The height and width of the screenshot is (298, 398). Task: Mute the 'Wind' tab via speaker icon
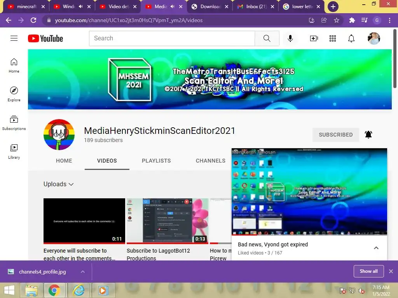80,7
